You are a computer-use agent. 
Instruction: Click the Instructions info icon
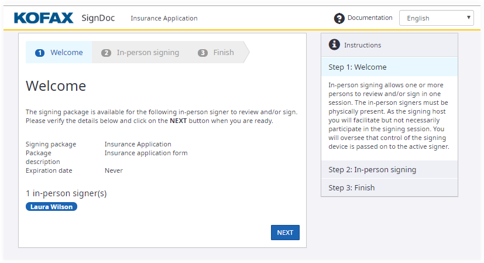click(334, 45)
